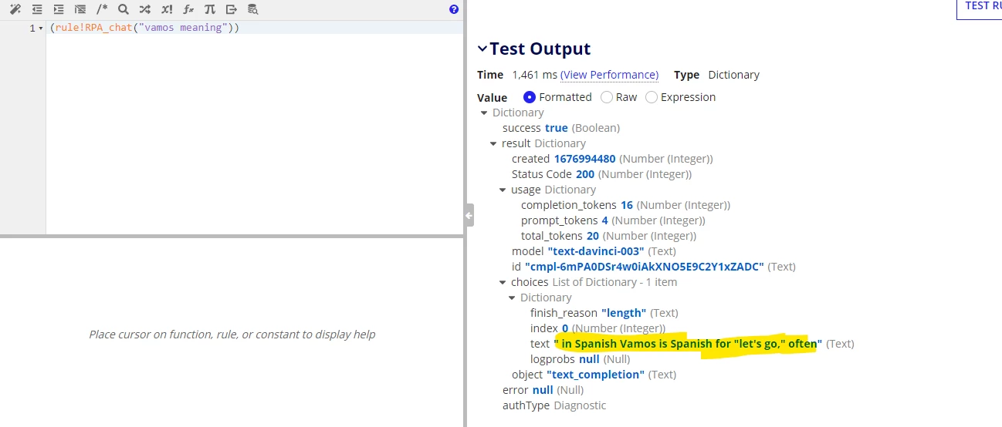
Task: Click the object "text_completion" row
Action: (594, 375)
